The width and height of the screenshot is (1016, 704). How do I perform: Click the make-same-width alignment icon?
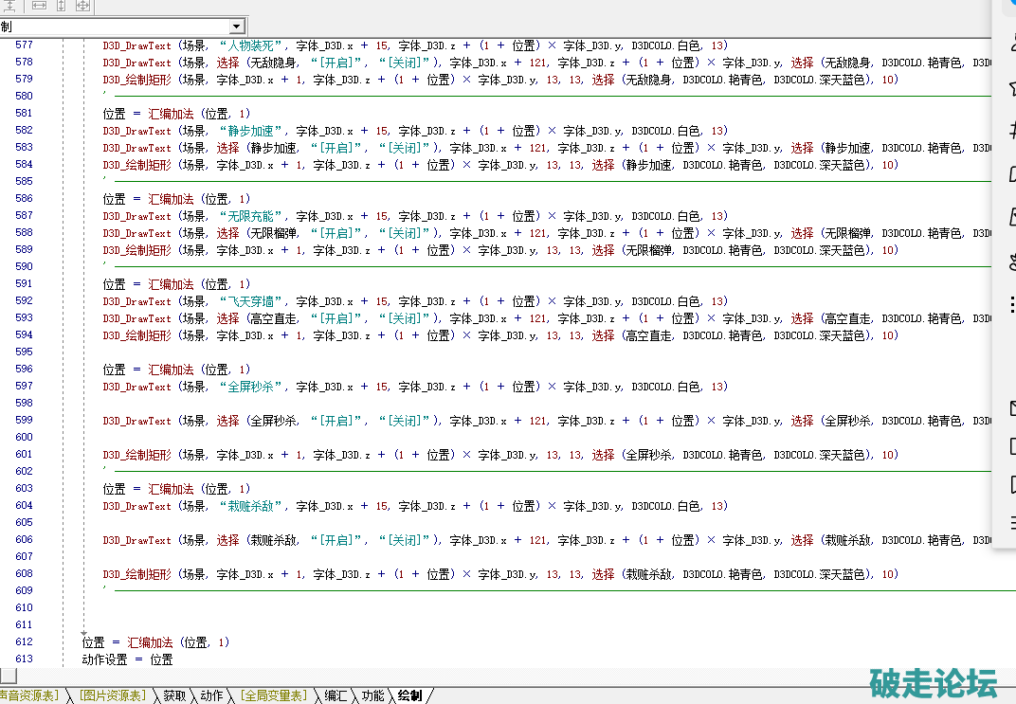39,6
